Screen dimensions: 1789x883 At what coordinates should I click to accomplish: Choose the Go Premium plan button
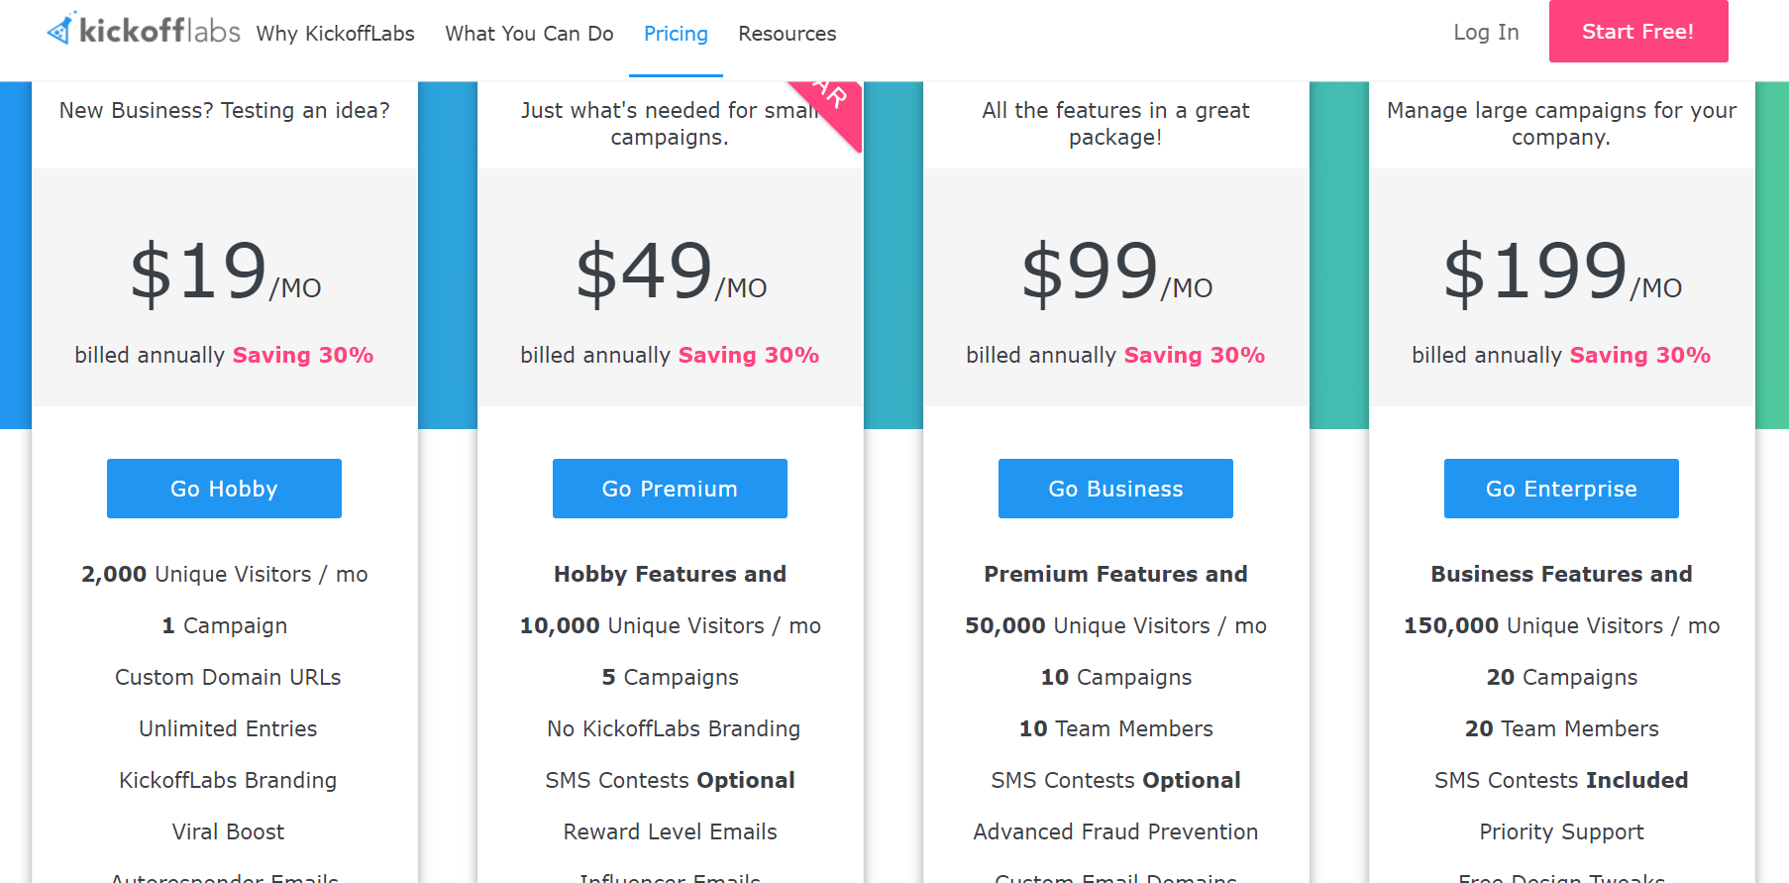point(670,489)
